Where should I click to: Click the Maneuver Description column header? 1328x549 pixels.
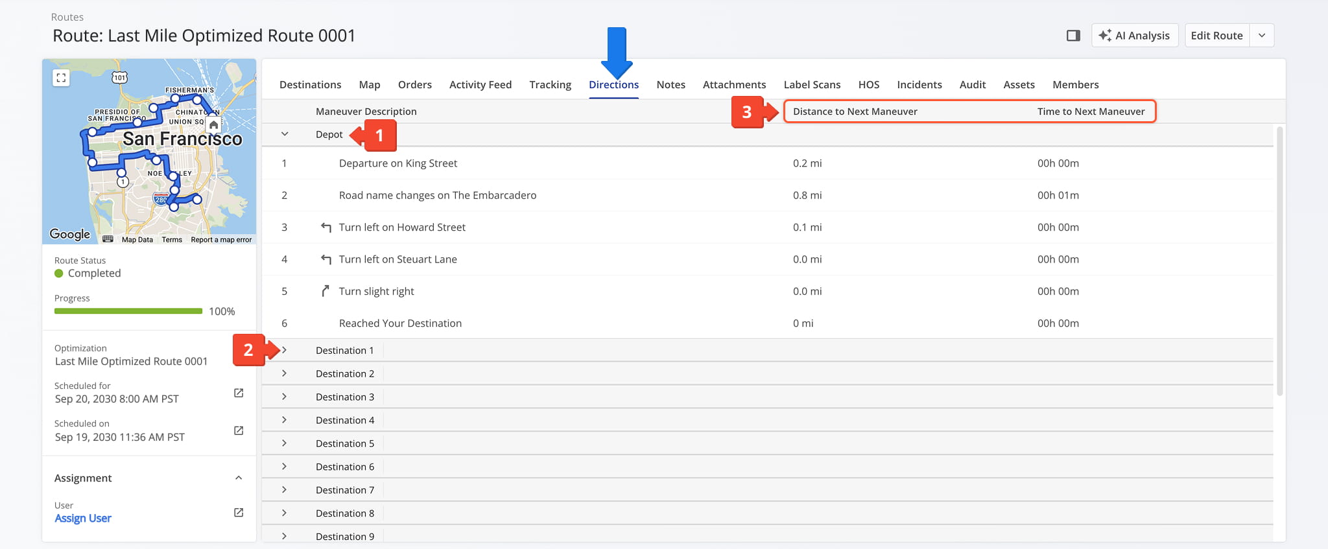click(366, 111)
